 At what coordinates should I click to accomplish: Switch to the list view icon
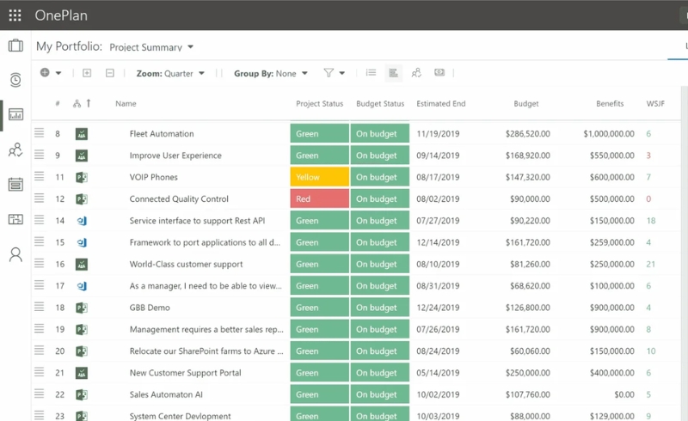(x=372, y=72)
